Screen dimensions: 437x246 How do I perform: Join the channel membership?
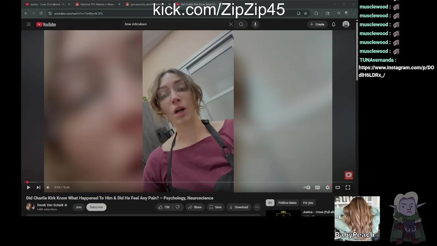coord(79,207)
